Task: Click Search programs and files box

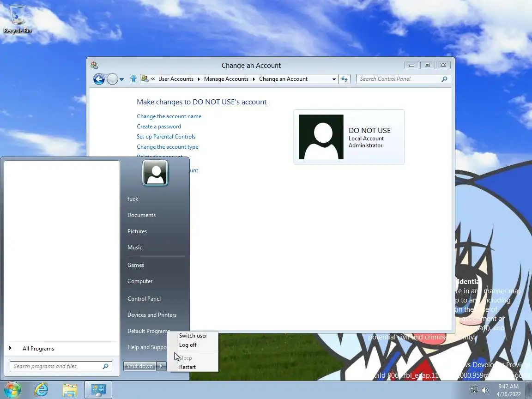Action: tap(61, 366)
